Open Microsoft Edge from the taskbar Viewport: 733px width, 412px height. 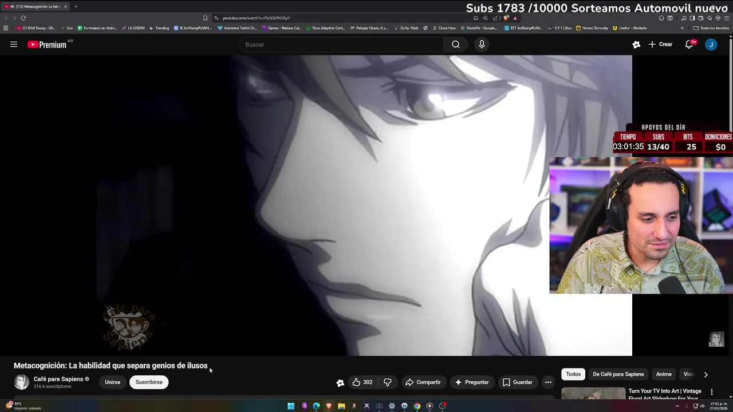point(316,406)
